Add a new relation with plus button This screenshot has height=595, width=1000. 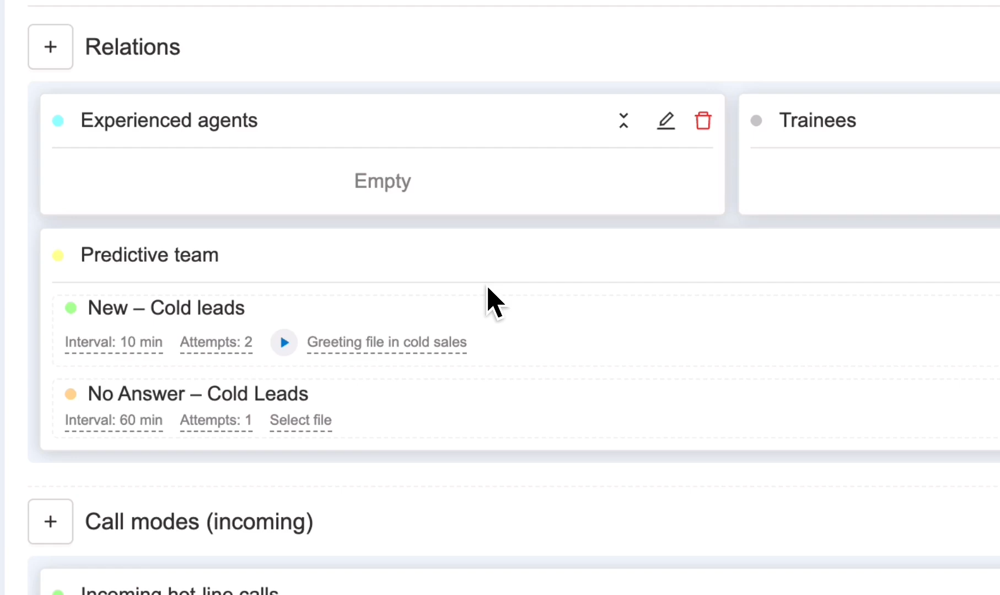pyautogui.click(x=50, y=47)
